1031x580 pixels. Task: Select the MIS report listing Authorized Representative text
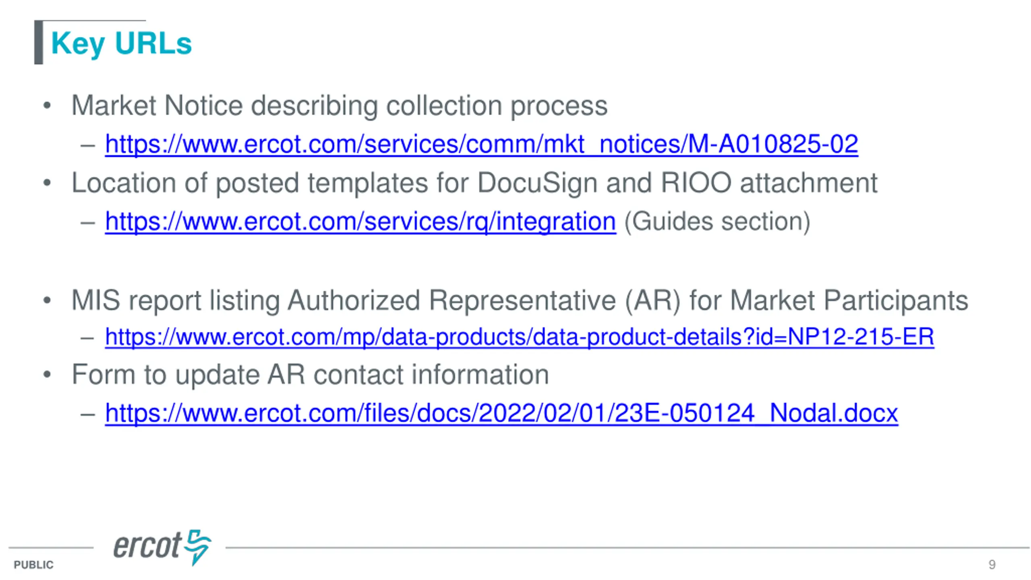click(x=520, y=300)
